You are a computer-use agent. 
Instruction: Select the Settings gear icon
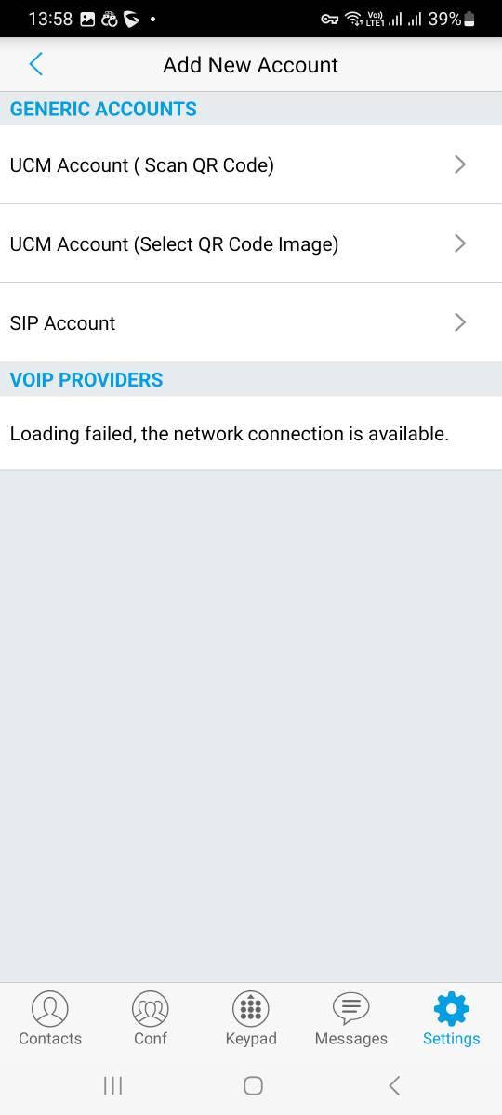[452, 1008]
